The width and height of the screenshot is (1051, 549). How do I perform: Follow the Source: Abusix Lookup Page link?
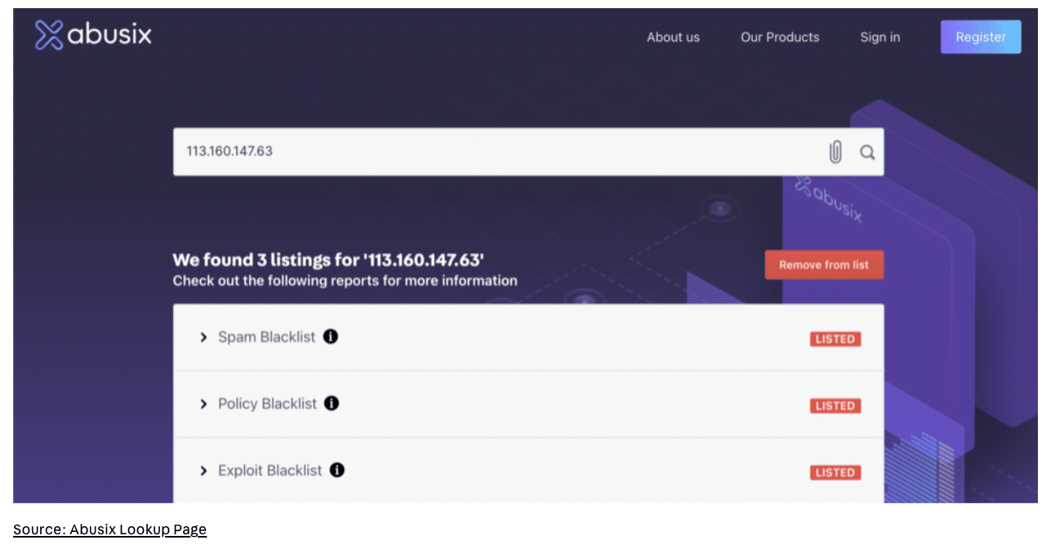tap(110, 529)
